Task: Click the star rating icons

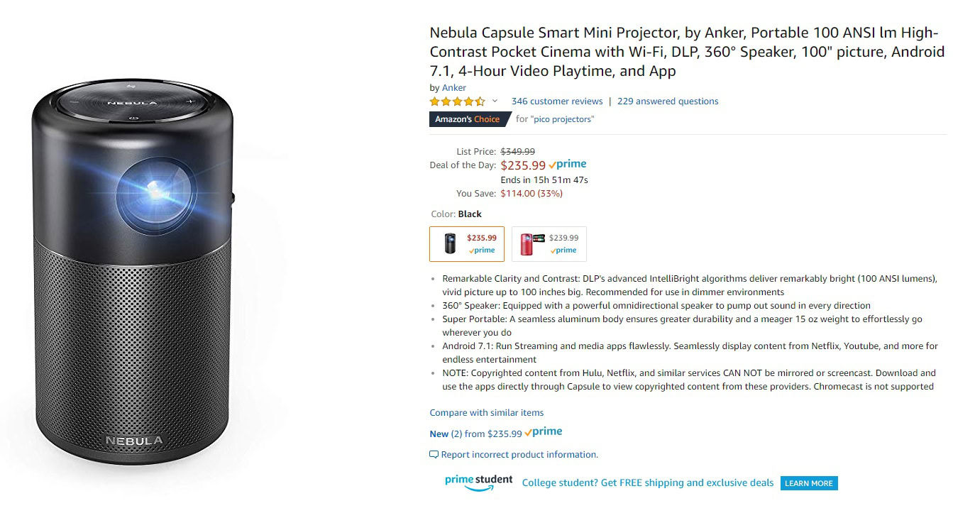Action: [x=457, y=101]
